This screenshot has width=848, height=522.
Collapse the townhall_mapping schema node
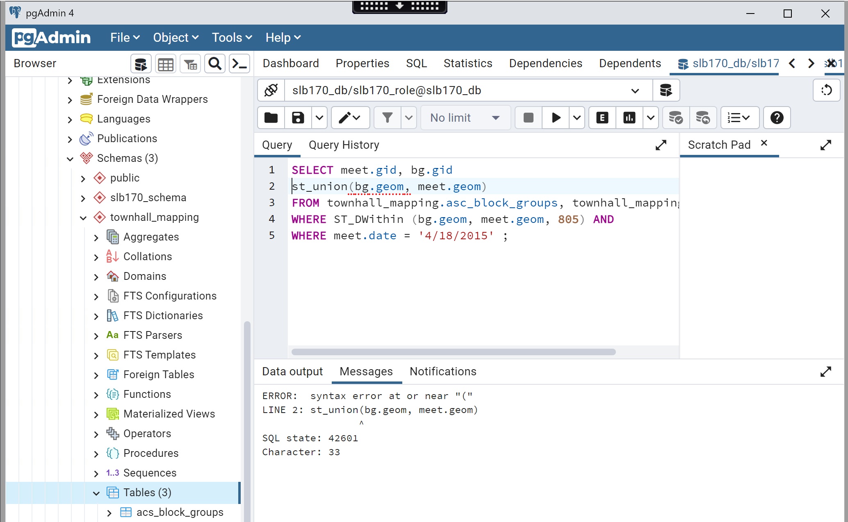coord(83,218)
